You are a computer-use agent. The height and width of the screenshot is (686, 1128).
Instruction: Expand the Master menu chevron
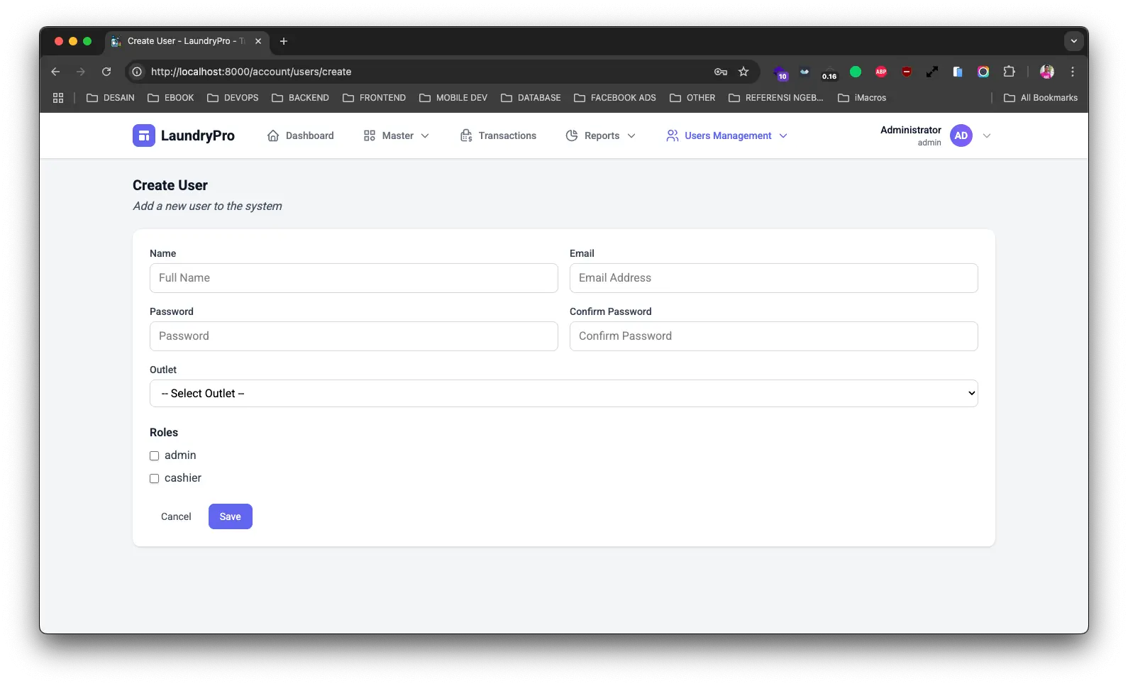point(425,135)
